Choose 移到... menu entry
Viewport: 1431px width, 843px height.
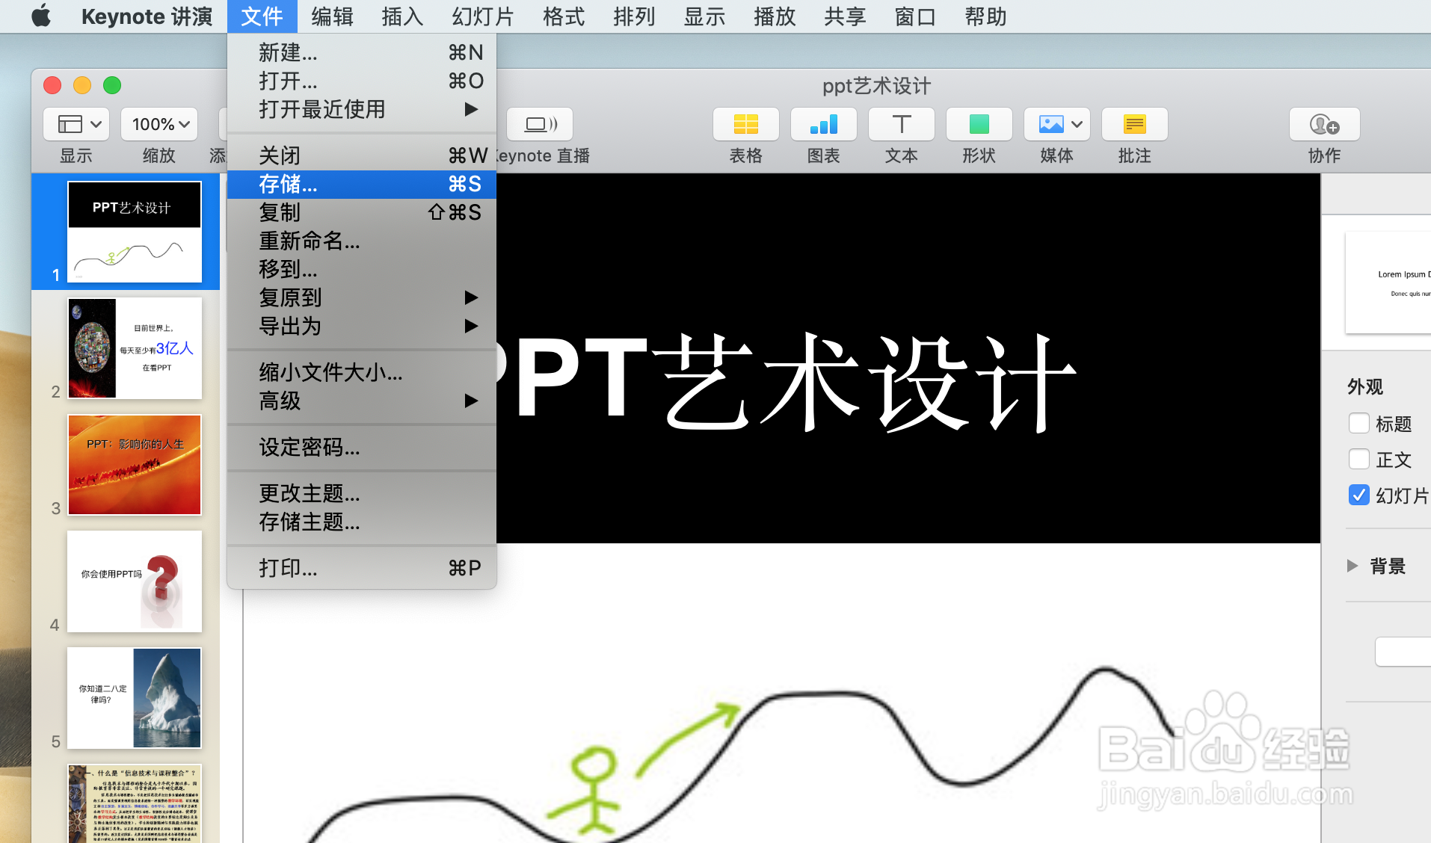(362, 269)
